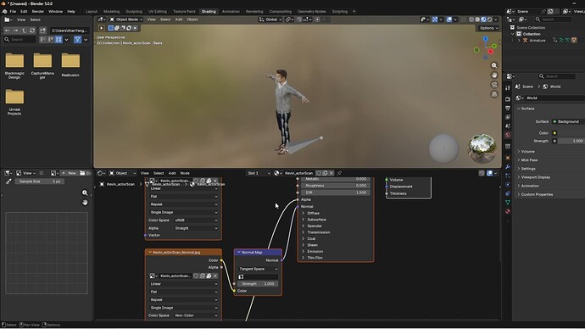Click the 3D viewport pan hand icon

[494, 75]
